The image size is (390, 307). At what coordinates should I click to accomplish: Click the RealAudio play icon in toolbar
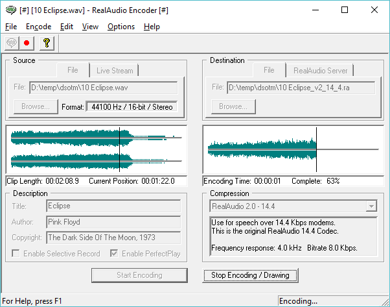(11, 43)
